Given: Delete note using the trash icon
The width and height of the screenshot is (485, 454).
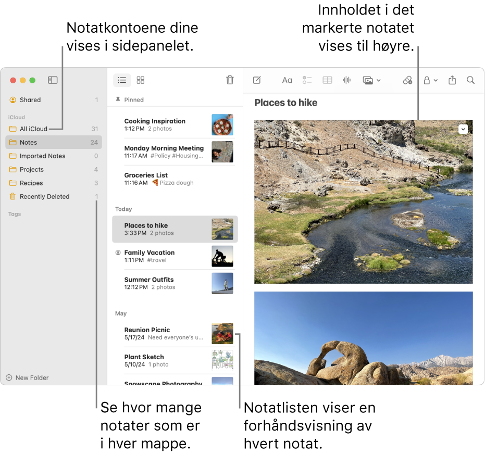Looking at the screenshot, I should coord(230,80).
